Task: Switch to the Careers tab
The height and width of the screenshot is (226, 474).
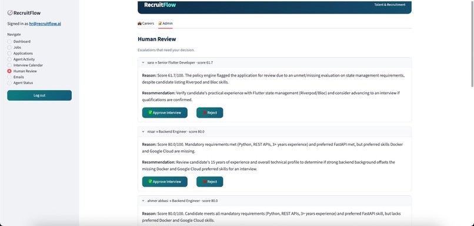Action: [x=146, y=24]
